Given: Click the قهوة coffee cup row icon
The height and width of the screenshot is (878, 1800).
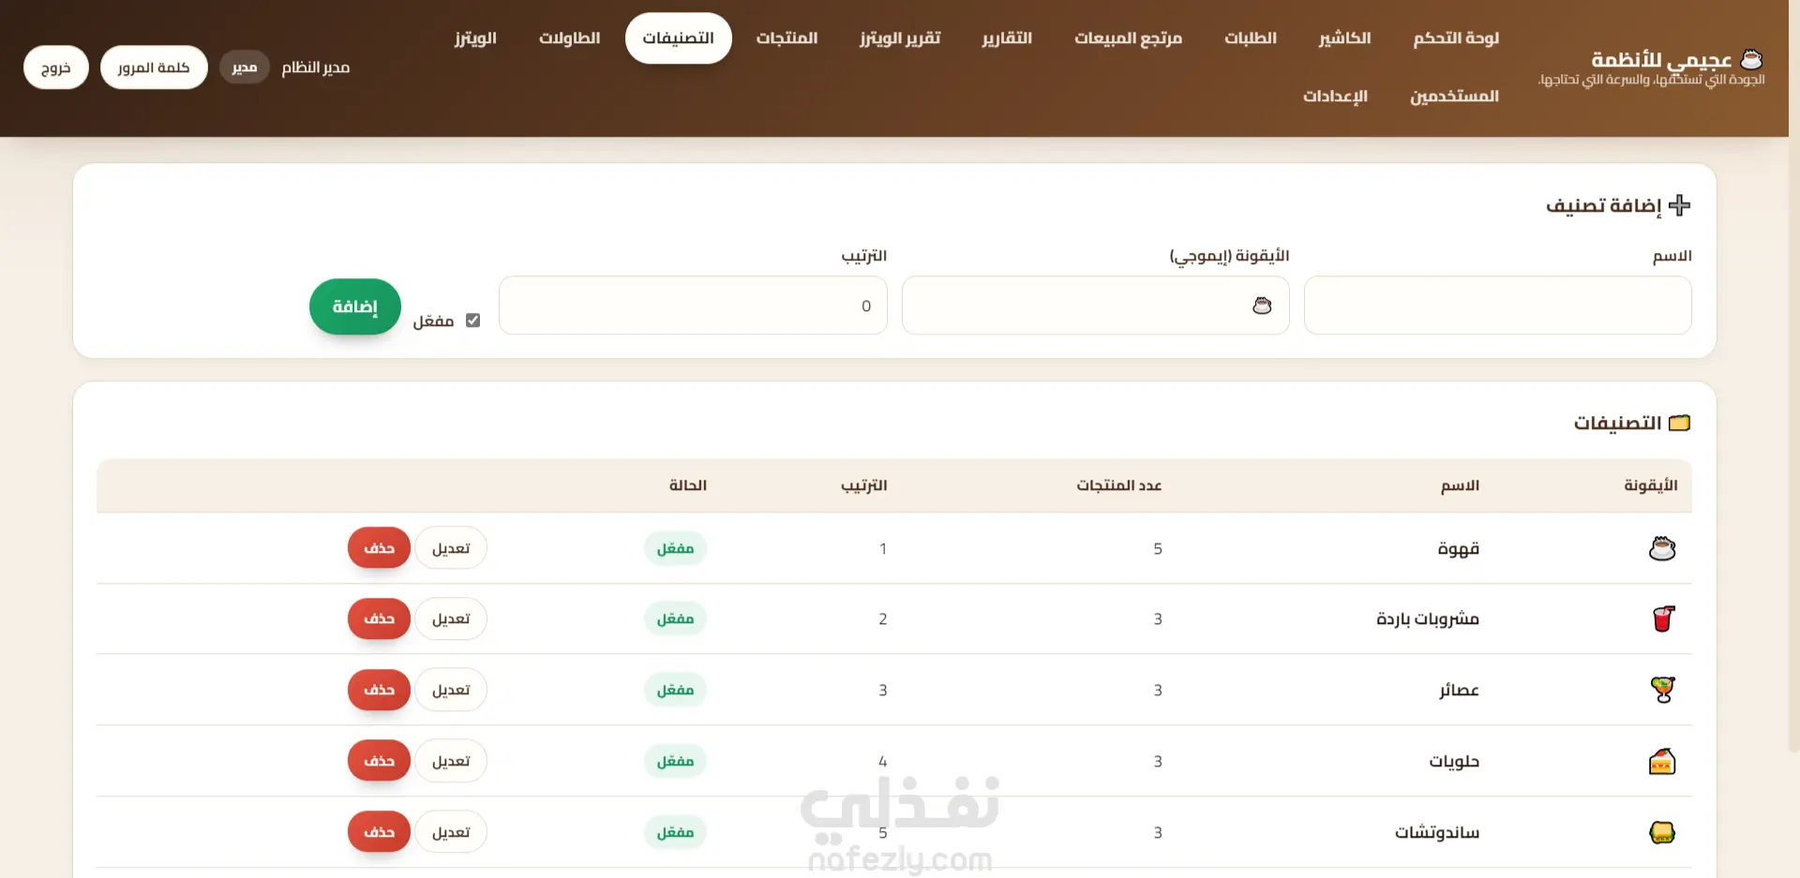Looking at the screenshot, I should pyautogui.click(x=1662, y=548).
